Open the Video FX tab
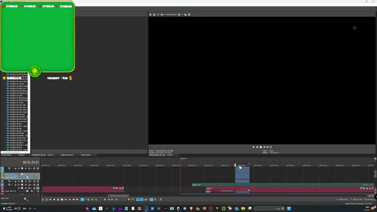 (50, 155)
